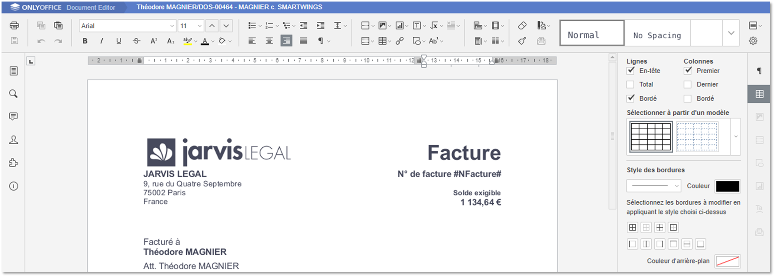This screenshot has height=277, width=775.
Task: Open the Arial font name dropdown
Action: pyautogui.click(x=172, y=26)
